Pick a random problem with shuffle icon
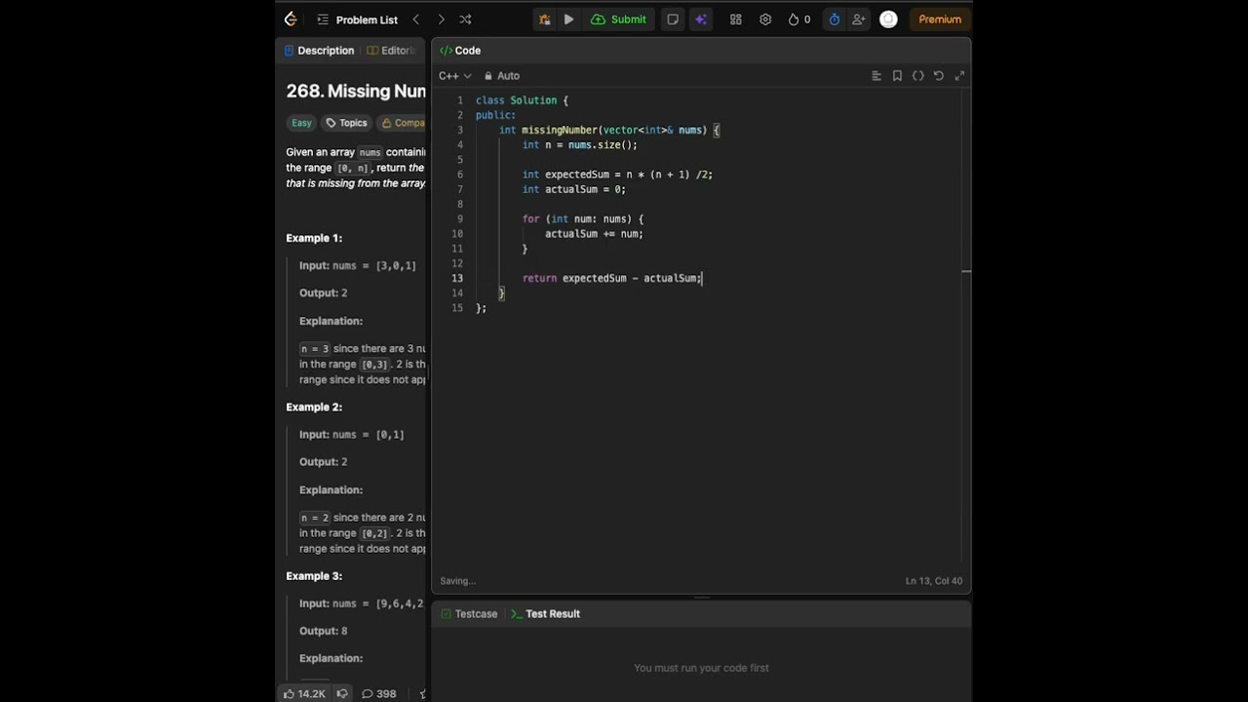Image resolution: width=1248 pixels, height=702 pixels. (465, 19)
